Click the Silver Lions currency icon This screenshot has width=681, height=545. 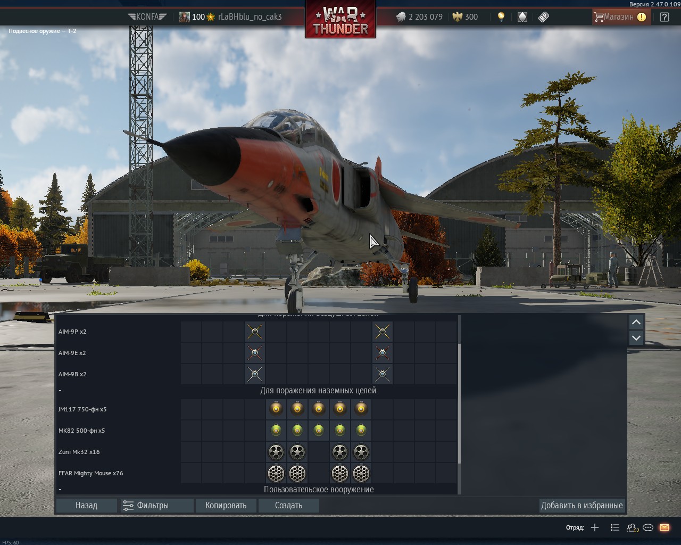(x=401, y=16)
